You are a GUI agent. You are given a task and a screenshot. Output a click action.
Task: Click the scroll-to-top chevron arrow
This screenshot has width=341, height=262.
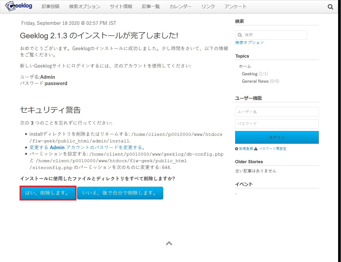tap(169, 243)
